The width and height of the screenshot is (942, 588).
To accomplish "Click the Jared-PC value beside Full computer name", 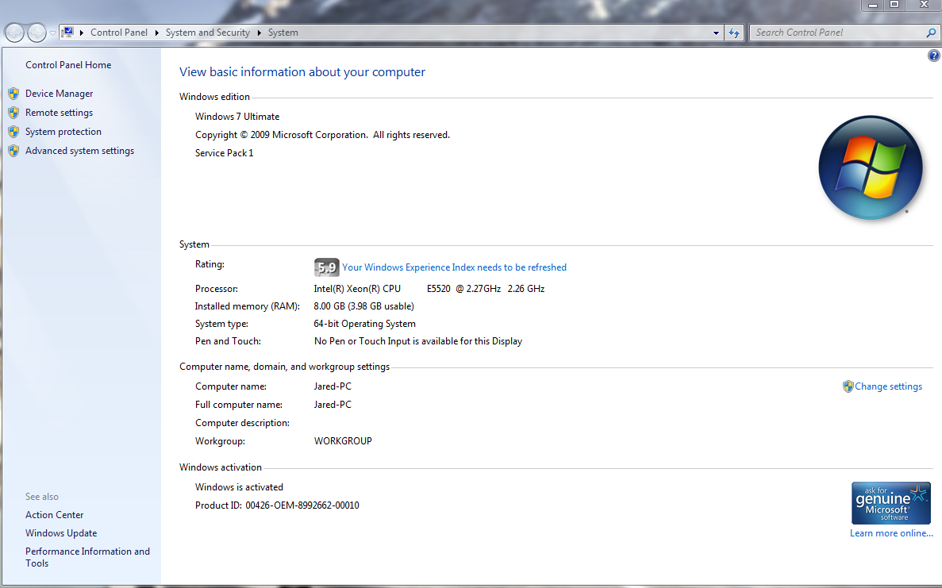I will tap(333, 405).
